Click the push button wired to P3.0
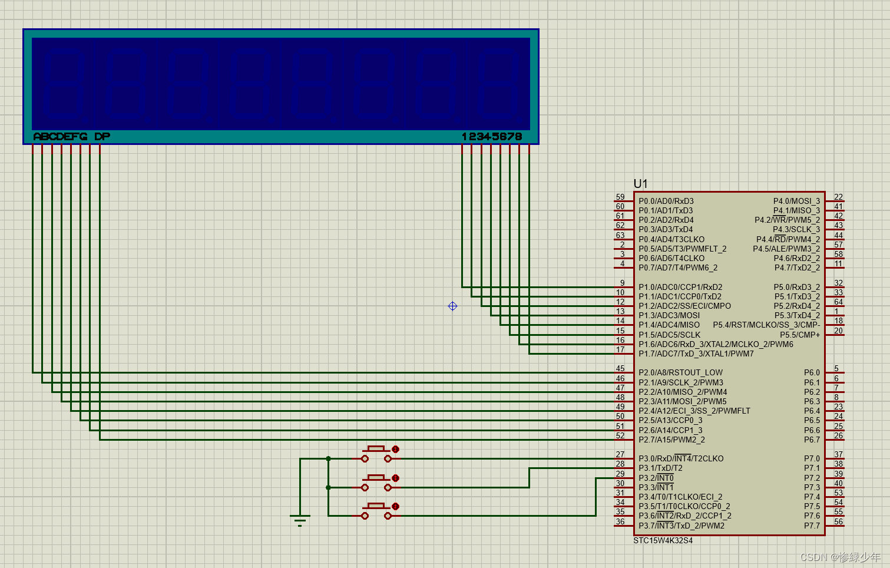Image resolution: width=890 pixels, height=568 pixels. 376,454
